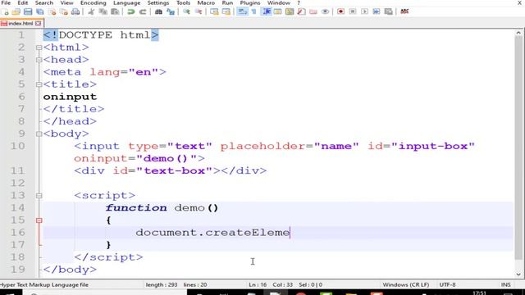
Task: Toggle synchronized vertical scrolling
Action: click(x=214, y=11)
